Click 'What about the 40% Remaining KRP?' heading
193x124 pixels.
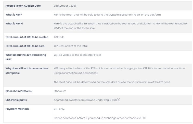click(26, 57)
